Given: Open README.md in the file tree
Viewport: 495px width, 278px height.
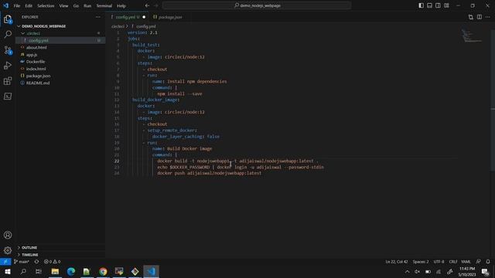Looking at the screenshot, I should 60,83.
